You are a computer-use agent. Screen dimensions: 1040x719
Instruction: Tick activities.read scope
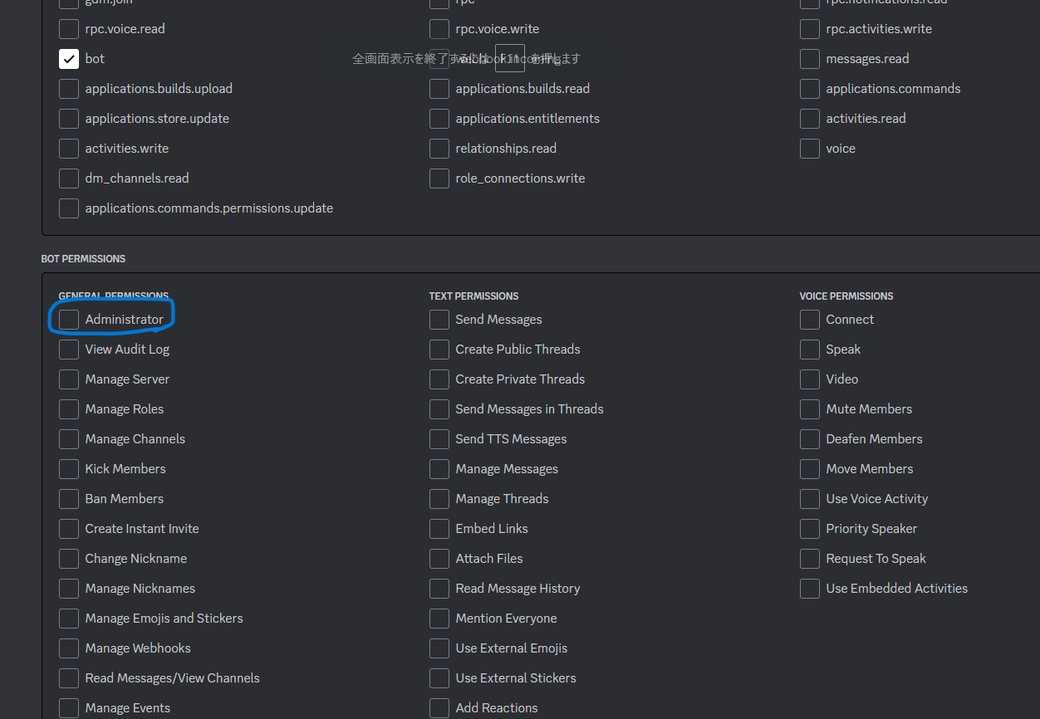click(810, 119)
